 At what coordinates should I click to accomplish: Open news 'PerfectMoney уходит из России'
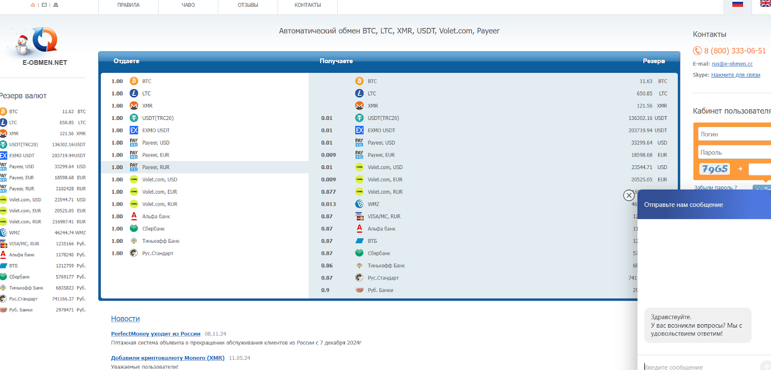tap(155, 334)
